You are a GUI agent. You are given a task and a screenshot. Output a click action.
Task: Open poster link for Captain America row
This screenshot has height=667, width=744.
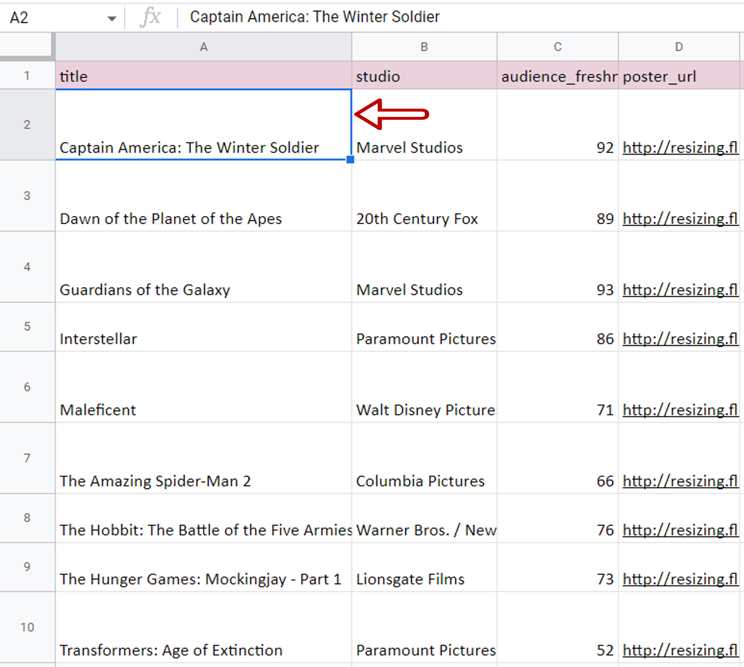(x=680, y=148)
